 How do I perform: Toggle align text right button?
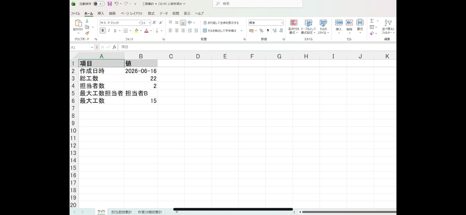click(x=183, y=31)
